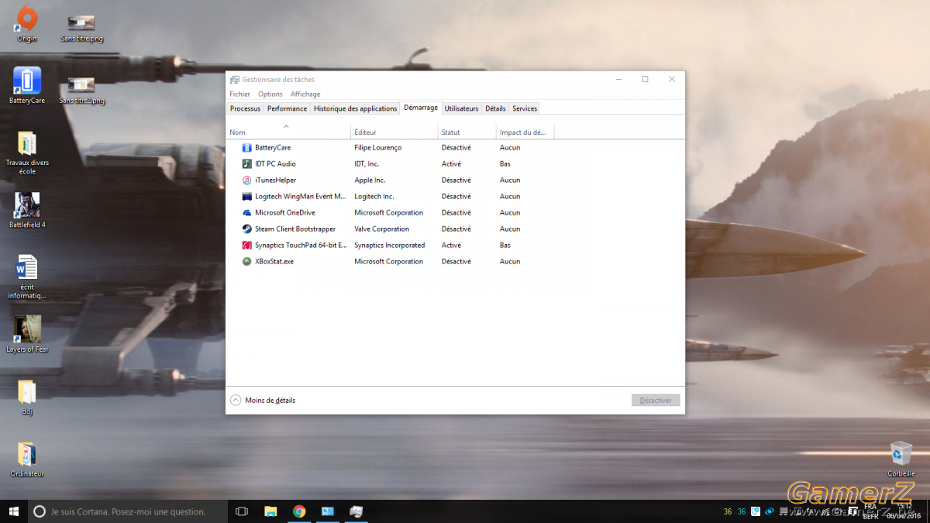Sort by the Nom column header
The image size is (930, 523).
coord(288,132)
